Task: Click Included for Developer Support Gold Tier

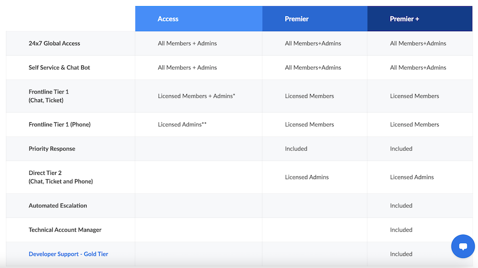Action: (x=401, y=254)
